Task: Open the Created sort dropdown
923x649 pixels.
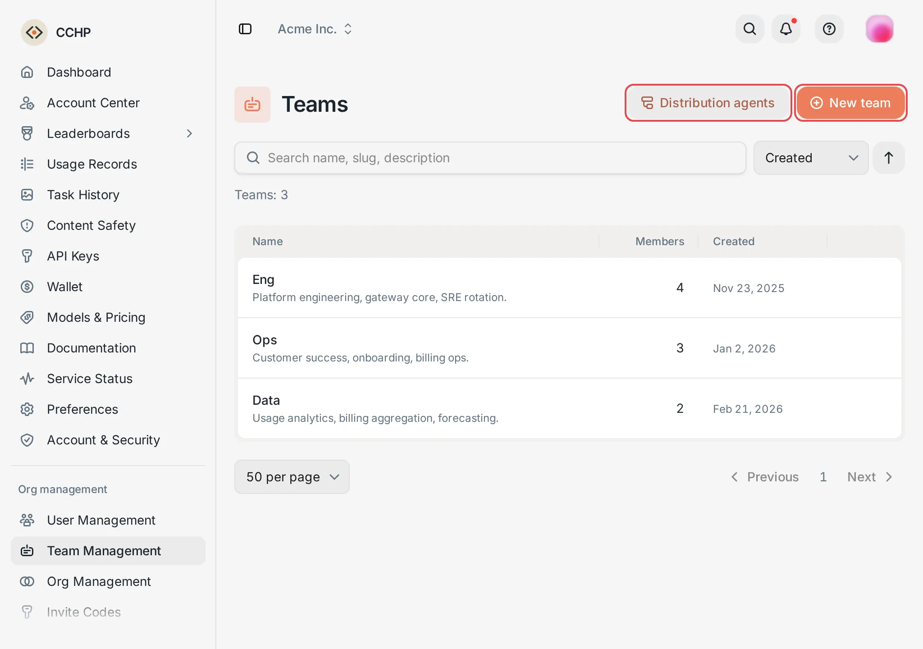Action: tap(811, 158)
